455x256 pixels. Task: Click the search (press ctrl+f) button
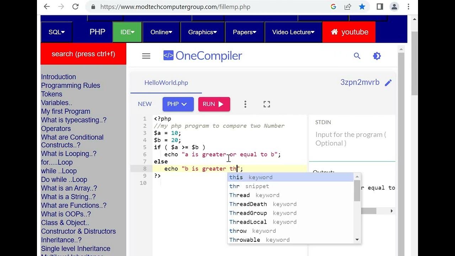84,54
